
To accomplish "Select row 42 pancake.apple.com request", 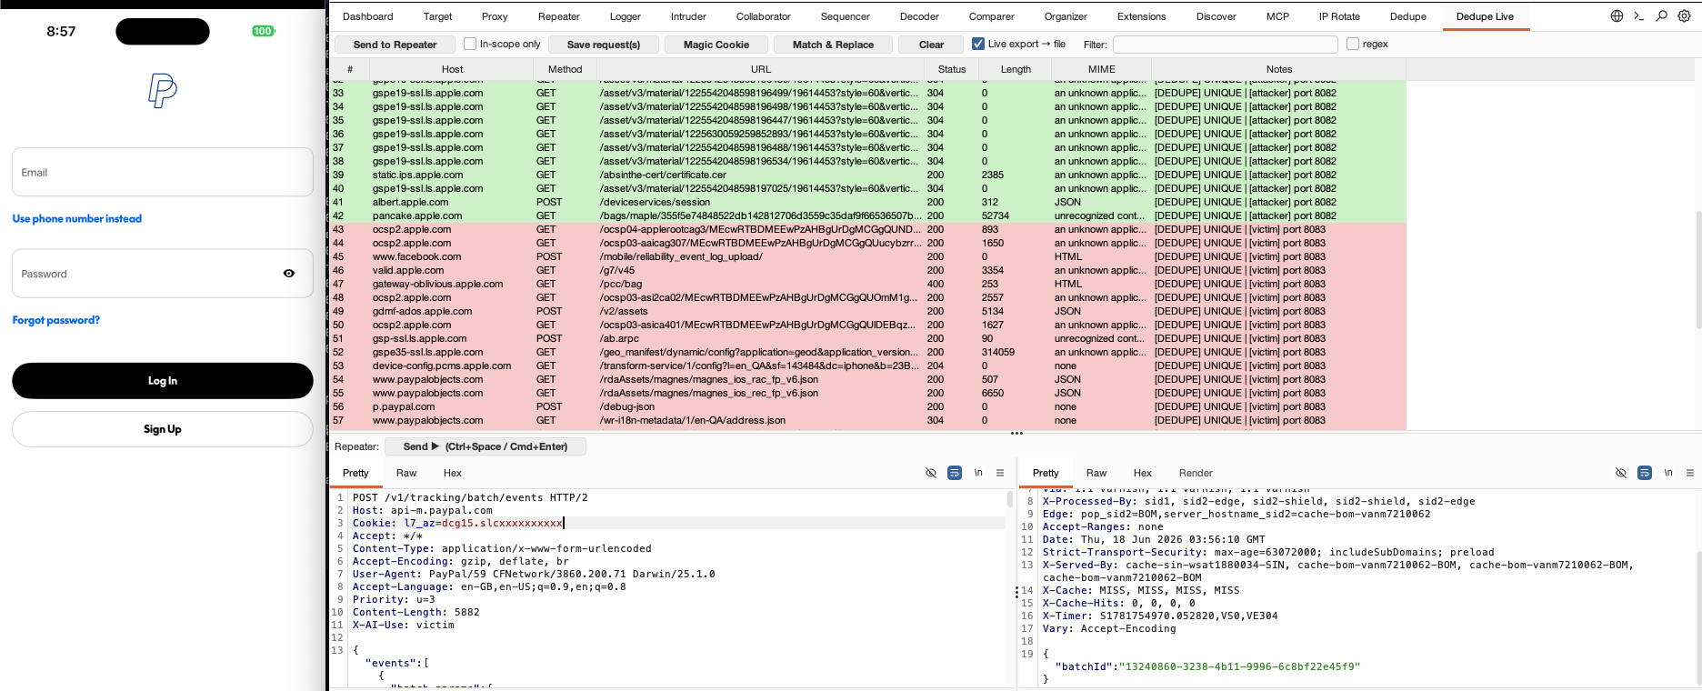I will pyautogui.click(x=867, y=215).
